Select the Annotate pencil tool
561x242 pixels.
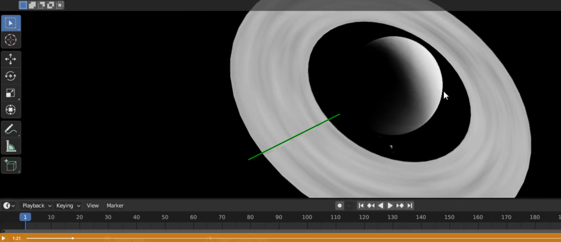[x=11, y=129]
